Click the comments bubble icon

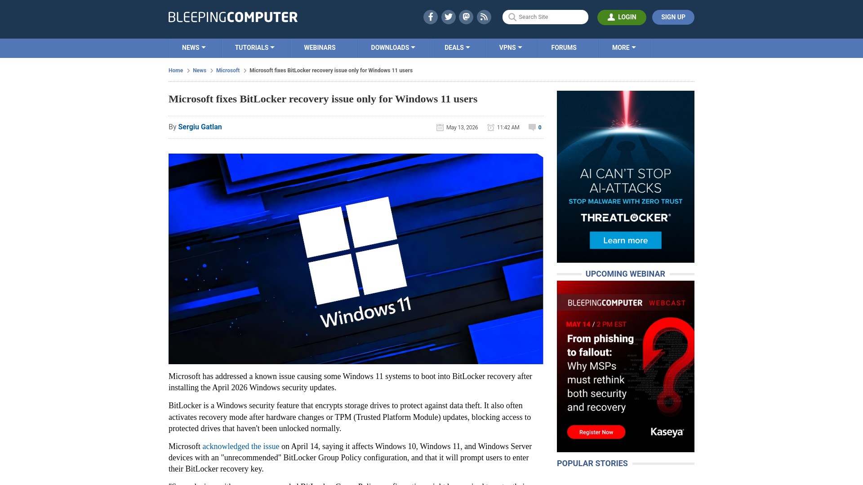(x=532, y=128)
